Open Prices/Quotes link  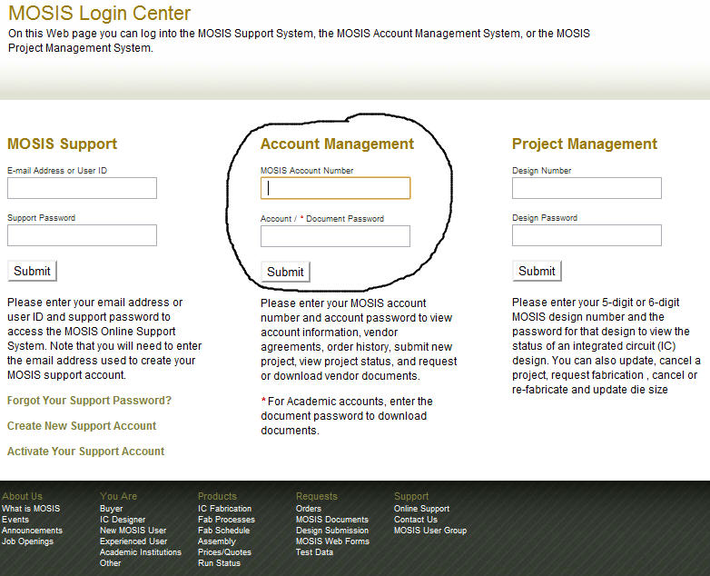224,552
